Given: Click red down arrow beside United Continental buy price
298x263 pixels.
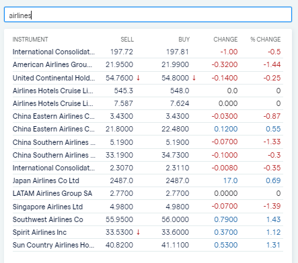Looking at the screenshot, I should pyautogui.click(x=194, y=78).
